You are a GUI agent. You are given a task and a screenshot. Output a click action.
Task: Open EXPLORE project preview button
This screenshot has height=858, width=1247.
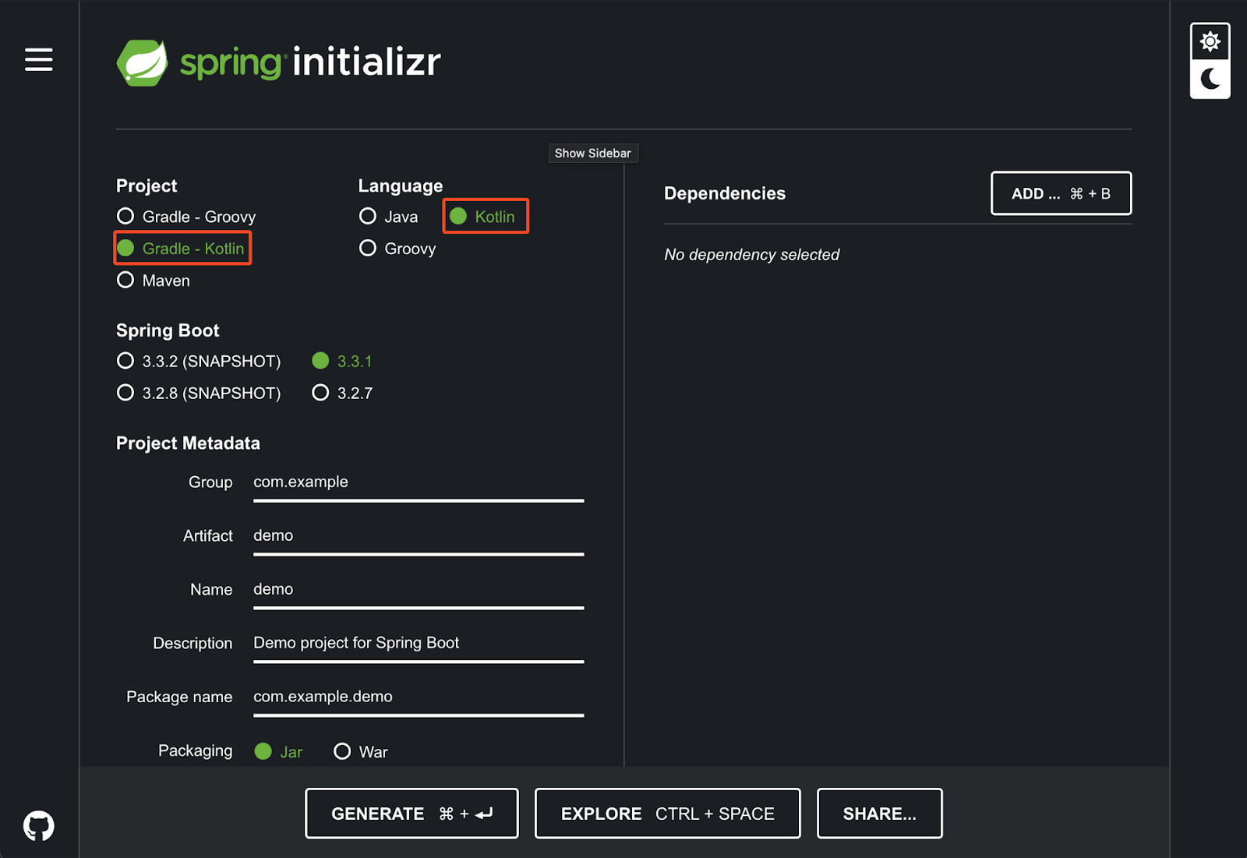click(x=668, y=814)
